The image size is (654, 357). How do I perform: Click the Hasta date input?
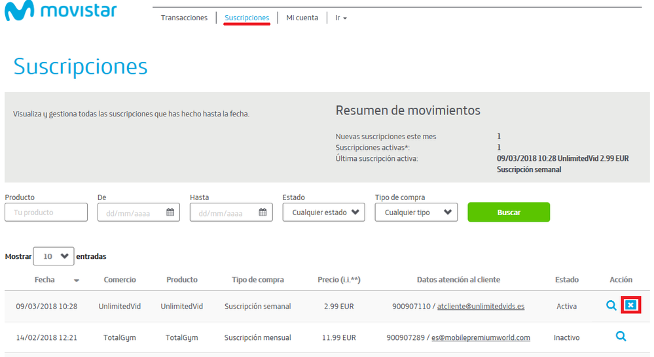coord(224,212)
